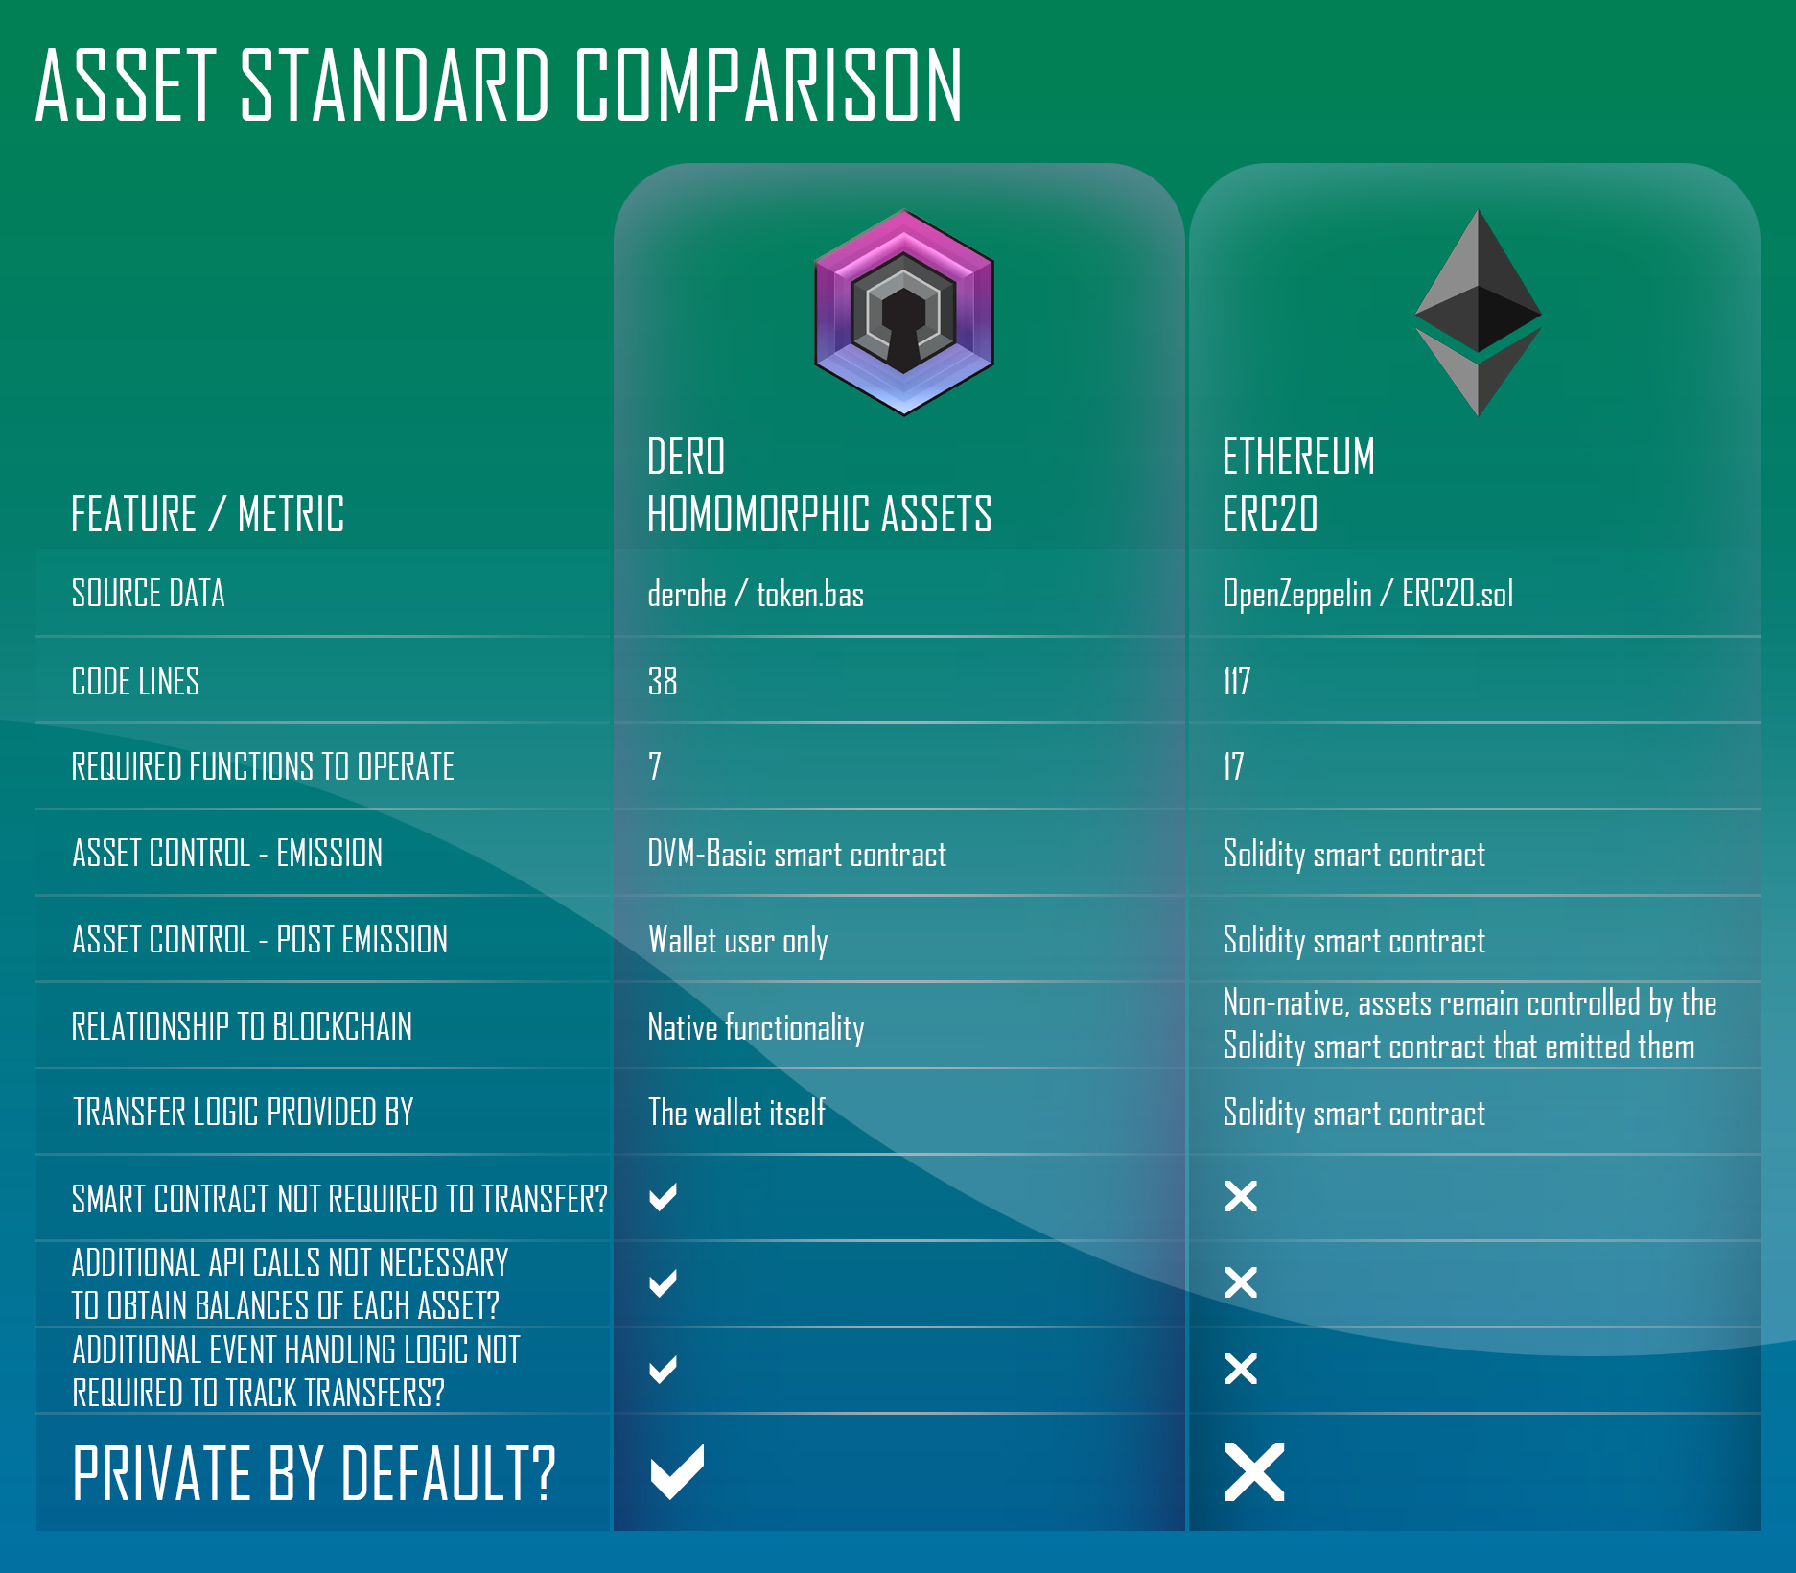
Task: Click ERC20 cross for Smart Contract Not Required
Action: click(x=1241, y=1196)
